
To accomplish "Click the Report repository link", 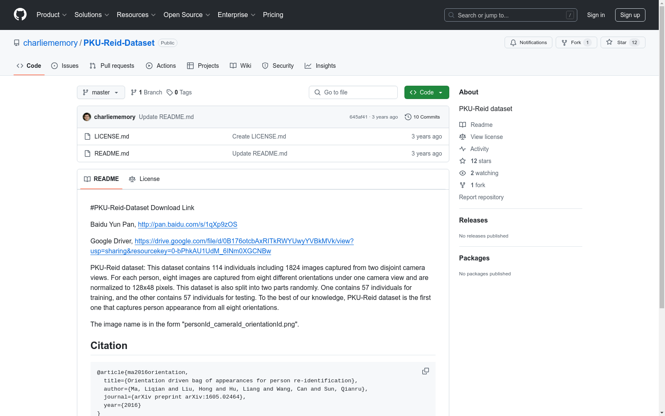I will coord(481,197).
